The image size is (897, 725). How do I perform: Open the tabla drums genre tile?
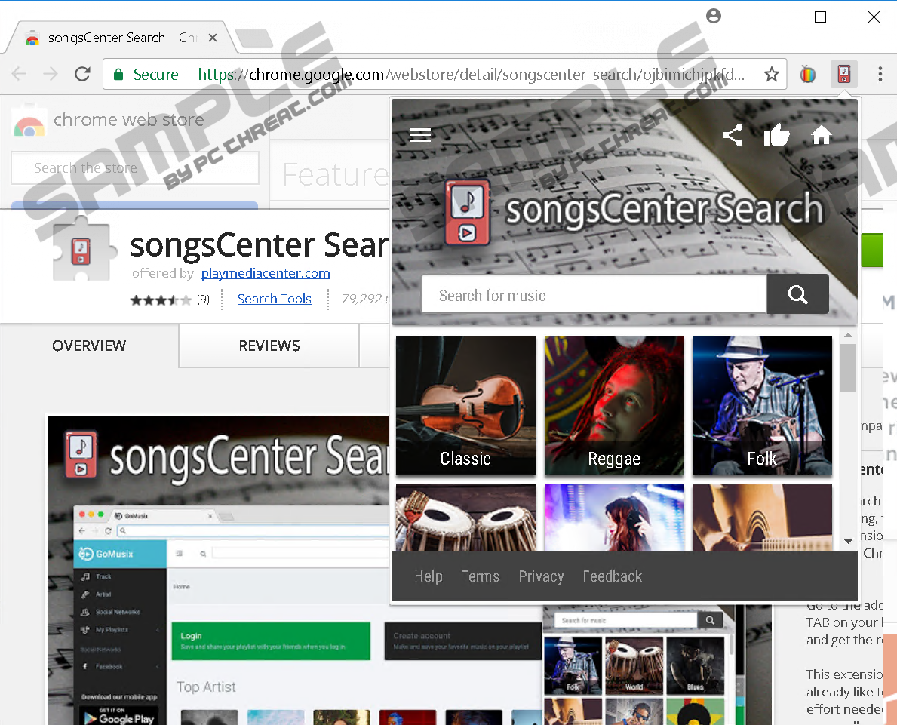pos(465,518)
